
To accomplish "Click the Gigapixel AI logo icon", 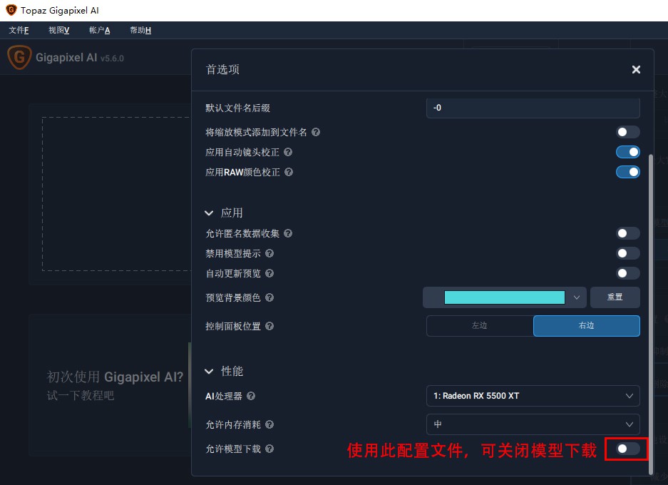I will [19, 57].
